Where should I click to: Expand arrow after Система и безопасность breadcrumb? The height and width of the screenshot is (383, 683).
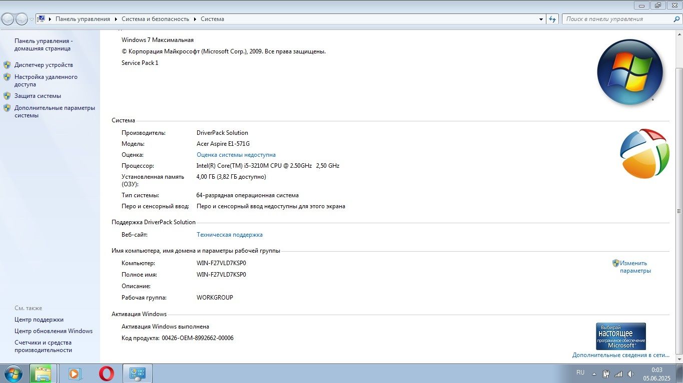pyautogui.click(x=195, y=19)
